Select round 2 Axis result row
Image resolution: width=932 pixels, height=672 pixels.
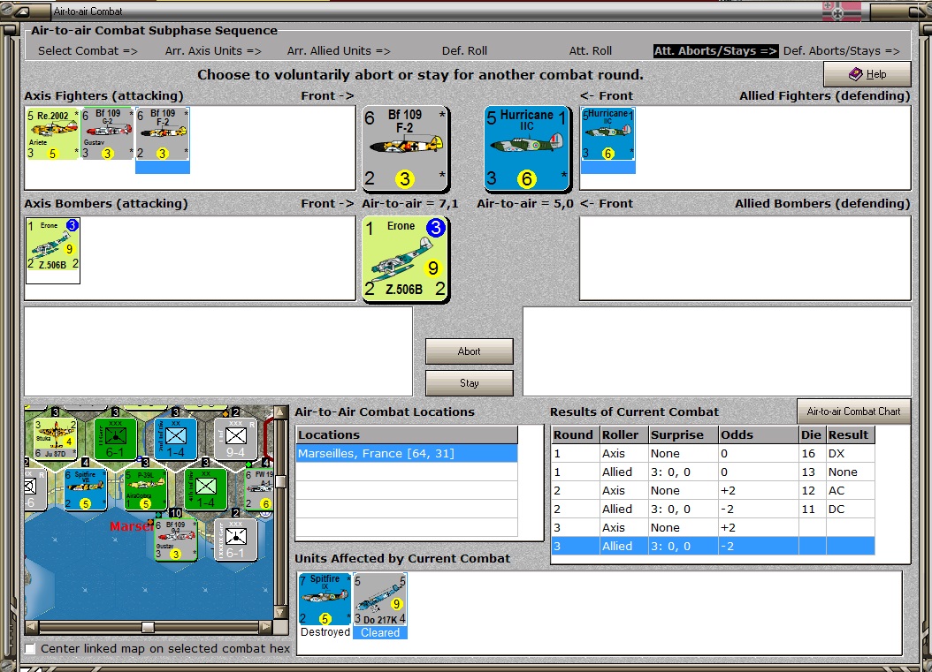pos(713,490)
